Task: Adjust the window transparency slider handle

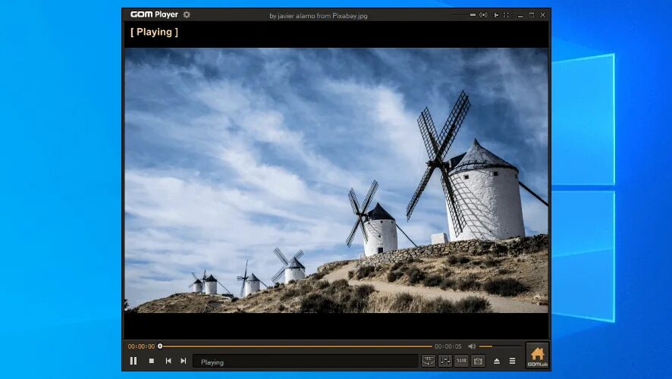Action: coord(473,14)
